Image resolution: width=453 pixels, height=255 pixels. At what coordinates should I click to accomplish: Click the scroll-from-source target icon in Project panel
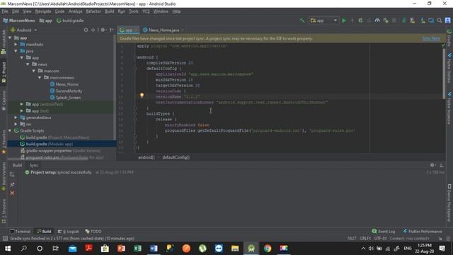[x=86, y=30]
